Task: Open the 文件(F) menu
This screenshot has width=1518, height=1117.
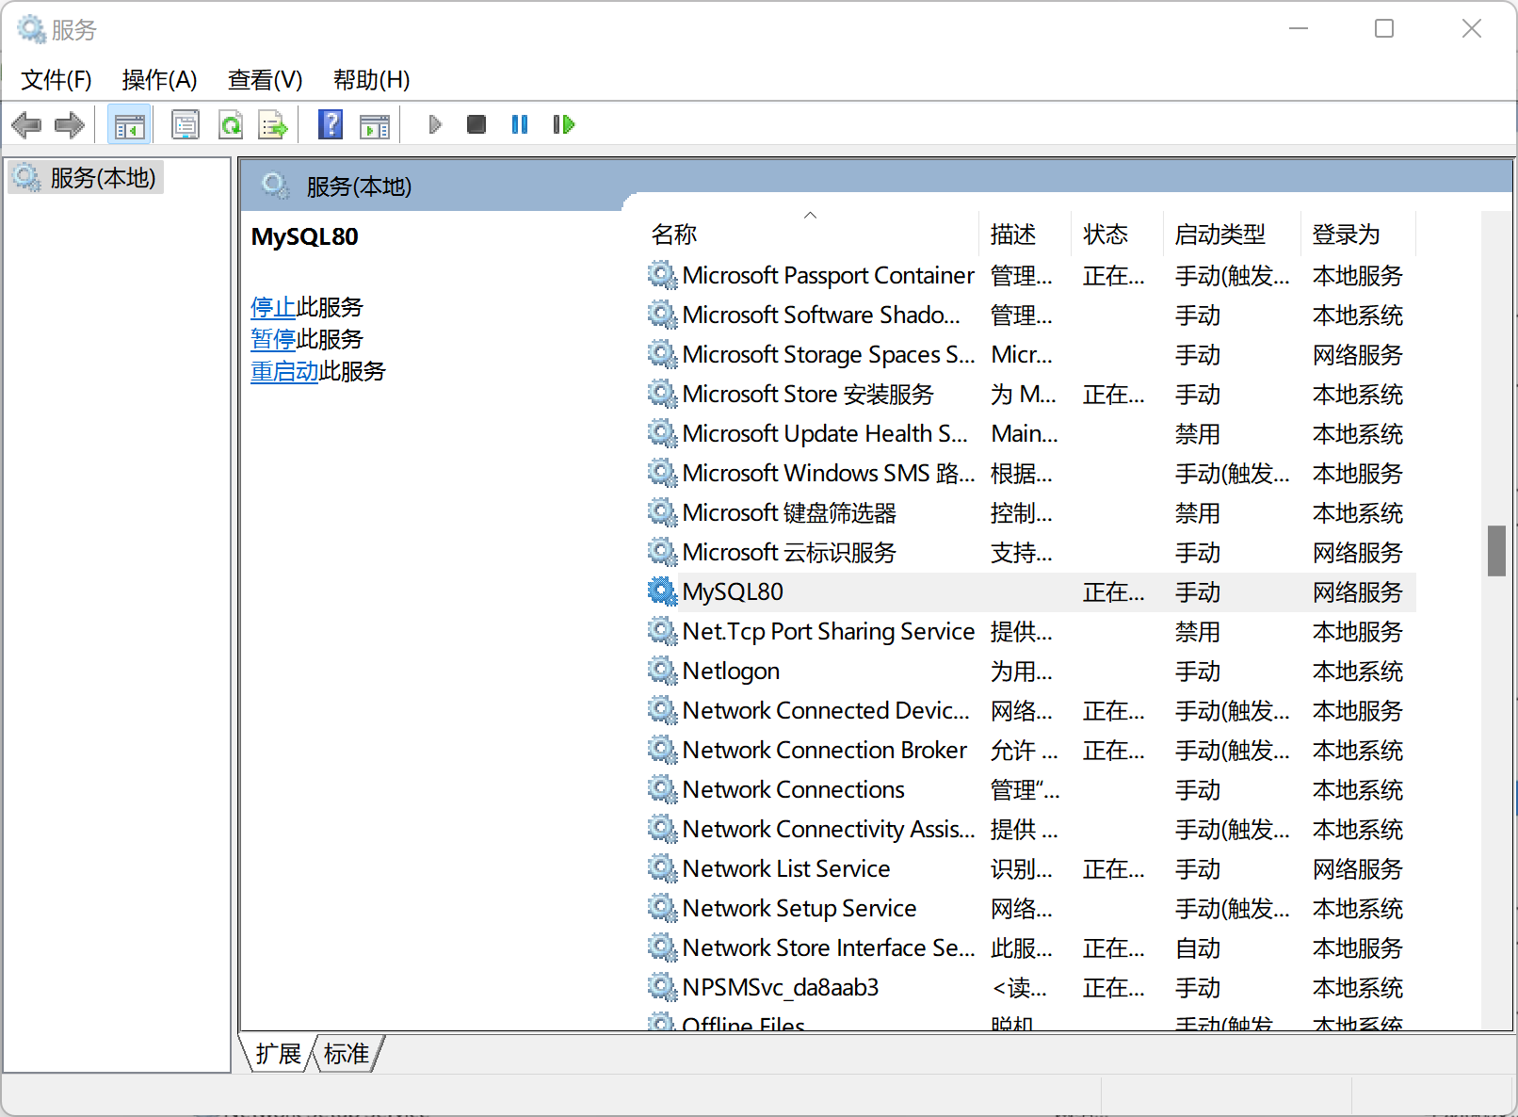Action: [x=57, y=80]
